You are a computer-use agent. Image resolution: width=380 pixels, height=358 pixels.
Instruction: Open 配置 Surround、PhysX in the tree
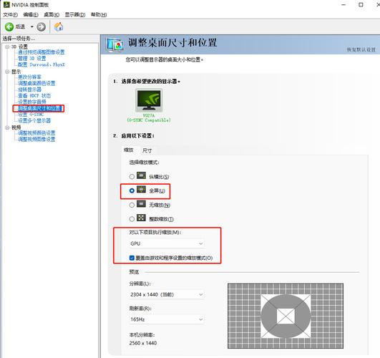point(42,64)
